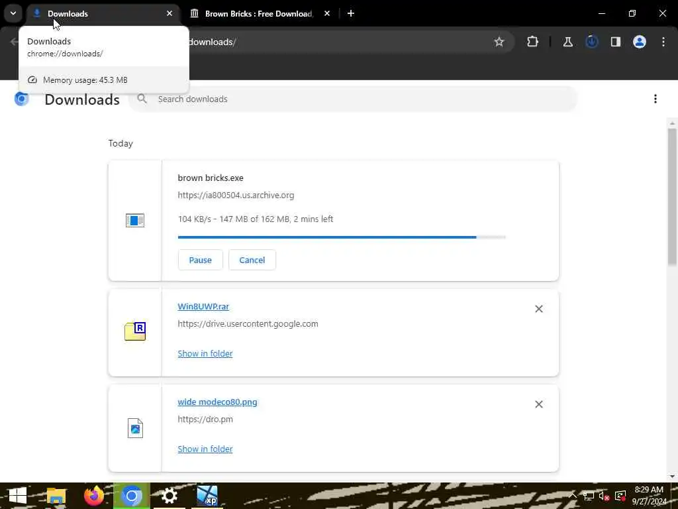The width and height of the screenshot is (678, 509).
Task: Show Win8UWP.rar in folder
Action: click(205, 354)
